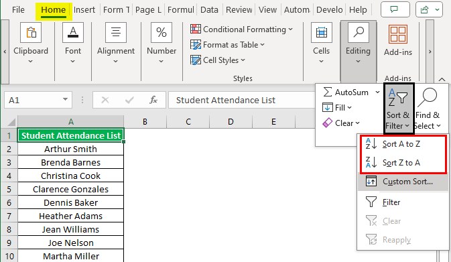Click the formula bar cancel X icon
Screen dimensions: 451x262
click(x=105, y=100)
